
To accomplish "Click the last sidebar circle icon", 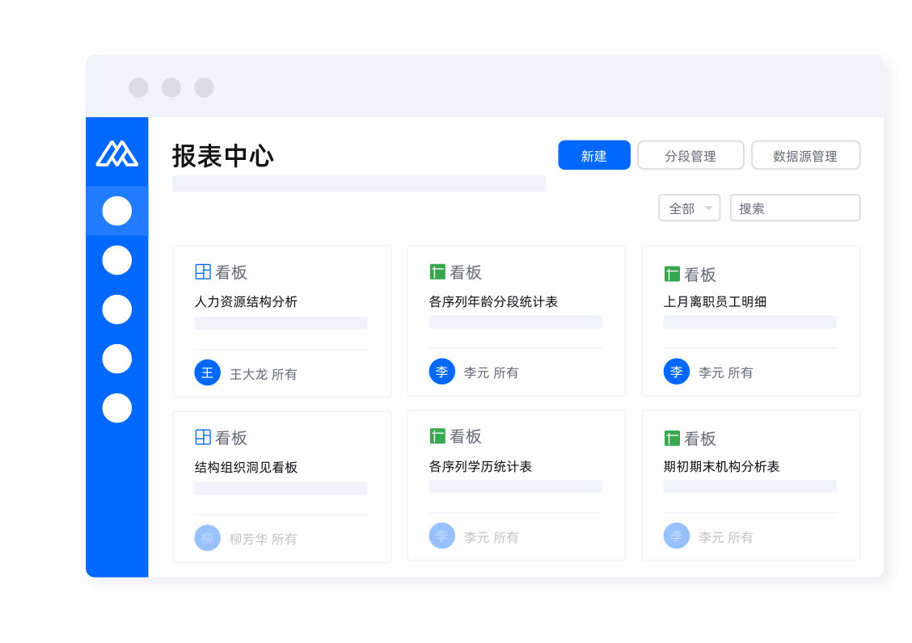I will (117, 408).
